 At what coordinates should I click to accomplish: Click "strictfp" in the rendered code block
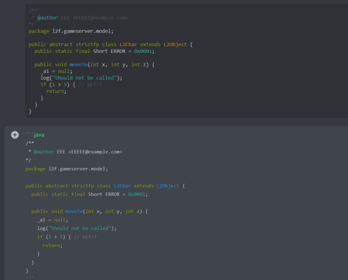pos(87,45)
